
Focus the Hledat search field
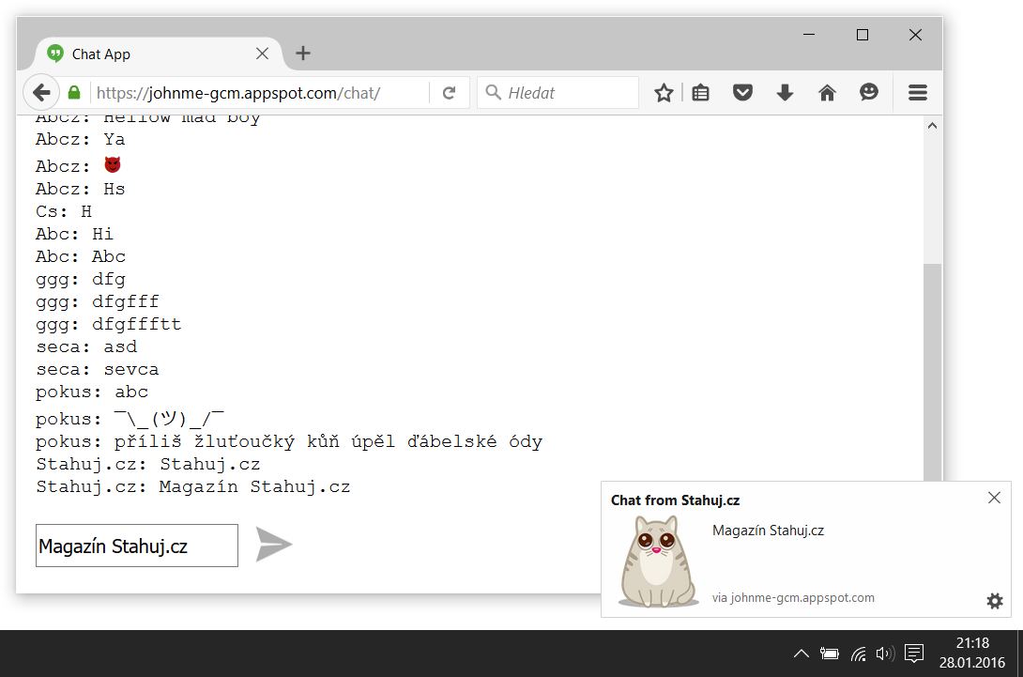point(557,93)
